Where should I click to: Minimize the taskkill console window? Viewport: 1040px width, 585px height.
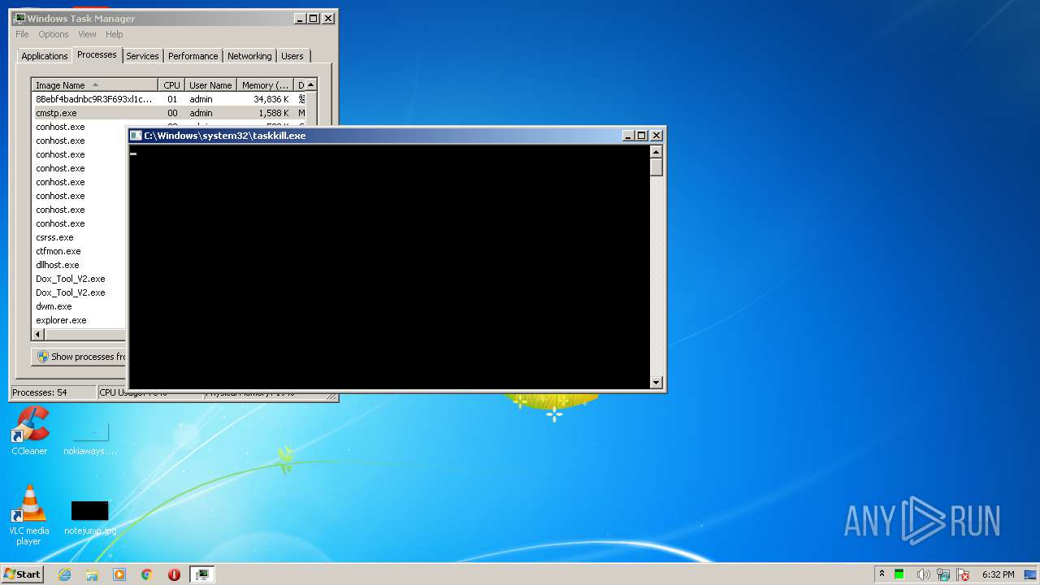click(x=629, y=136)
